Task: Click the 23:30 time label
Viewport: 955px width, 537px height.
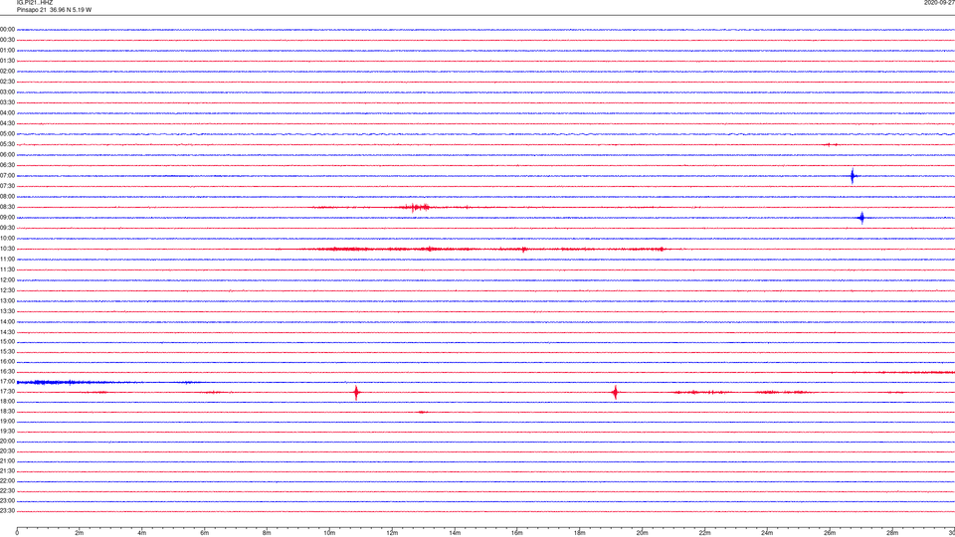Action: click(7, 511)
